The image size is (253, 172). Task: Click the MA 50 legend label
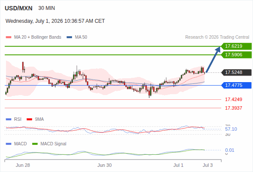pyautogui.click(x=81, y=37)
